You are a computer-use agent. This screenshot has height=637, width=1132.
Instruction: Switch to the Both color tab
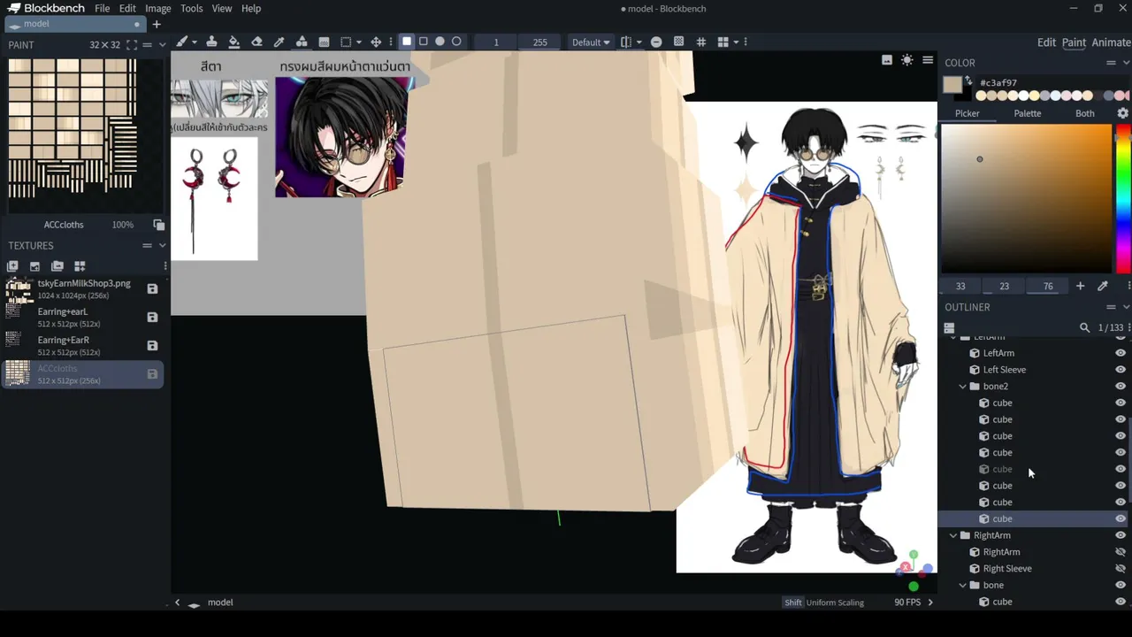click(x=1085, y=113)
